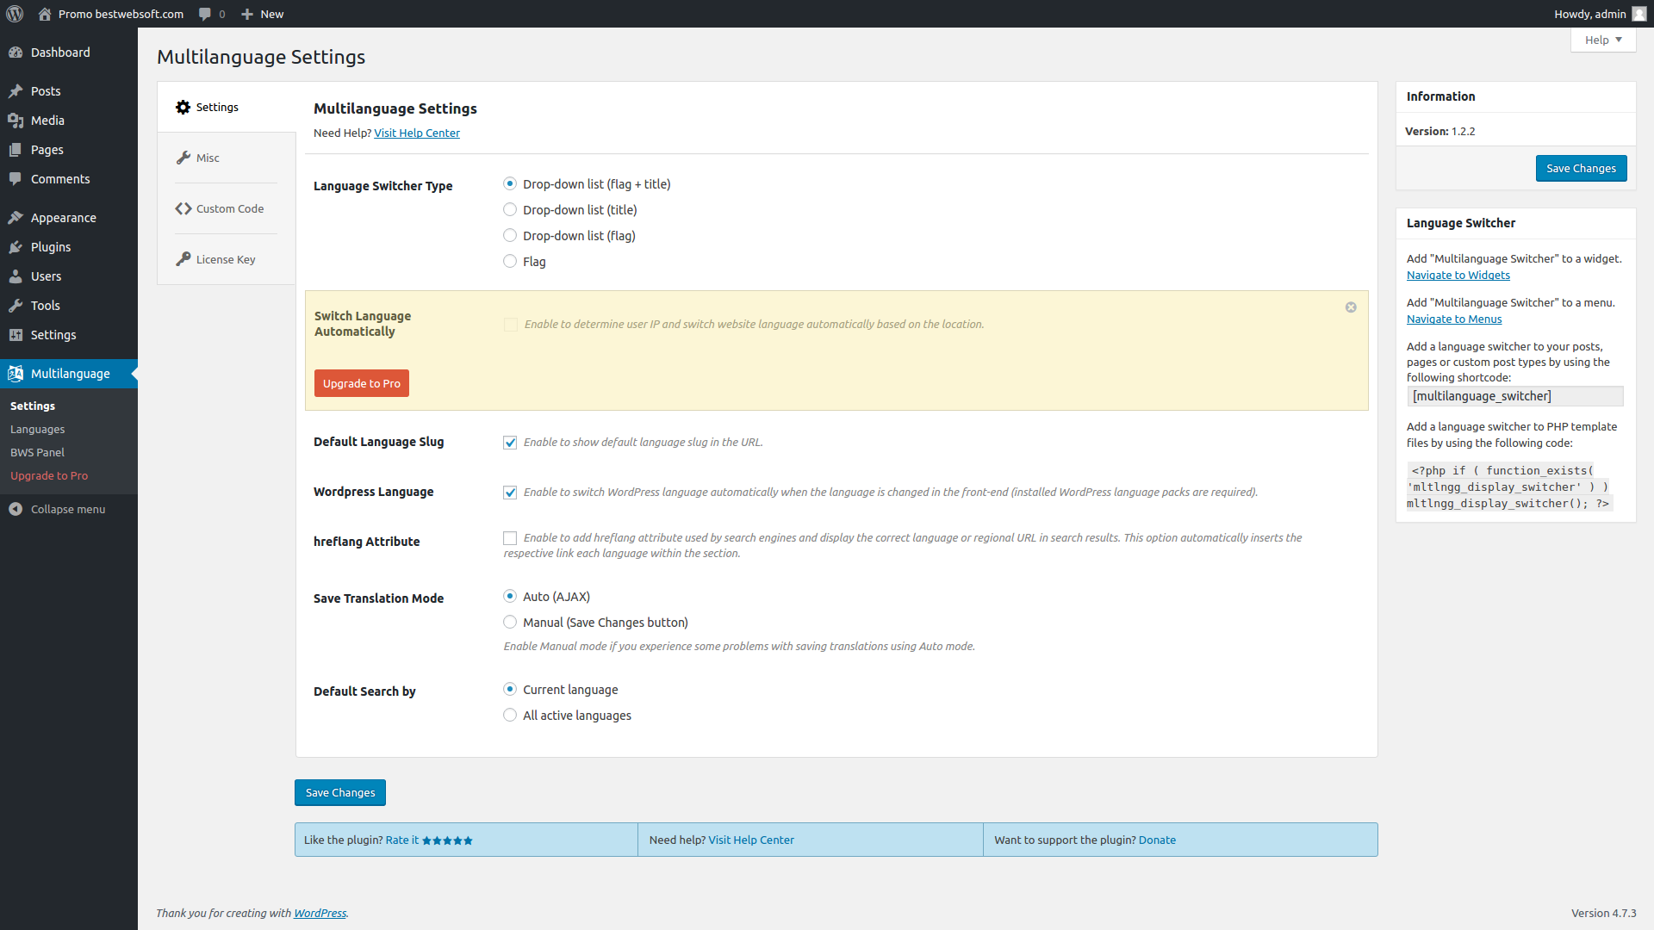Click the Collapse menu arrow icon
This screenshot has width=1654, height=930.
(x=16, y=509)
